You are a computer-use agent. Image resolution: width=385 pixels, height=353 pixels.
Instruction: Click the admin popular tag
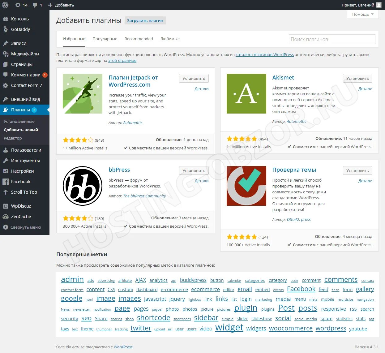pyautogui.click(x=72, y=279)
